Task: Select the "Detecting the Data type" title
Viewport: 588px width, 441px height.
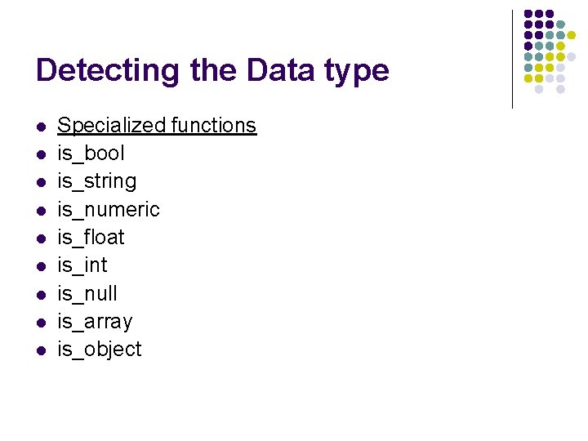Action: (212, 70)
